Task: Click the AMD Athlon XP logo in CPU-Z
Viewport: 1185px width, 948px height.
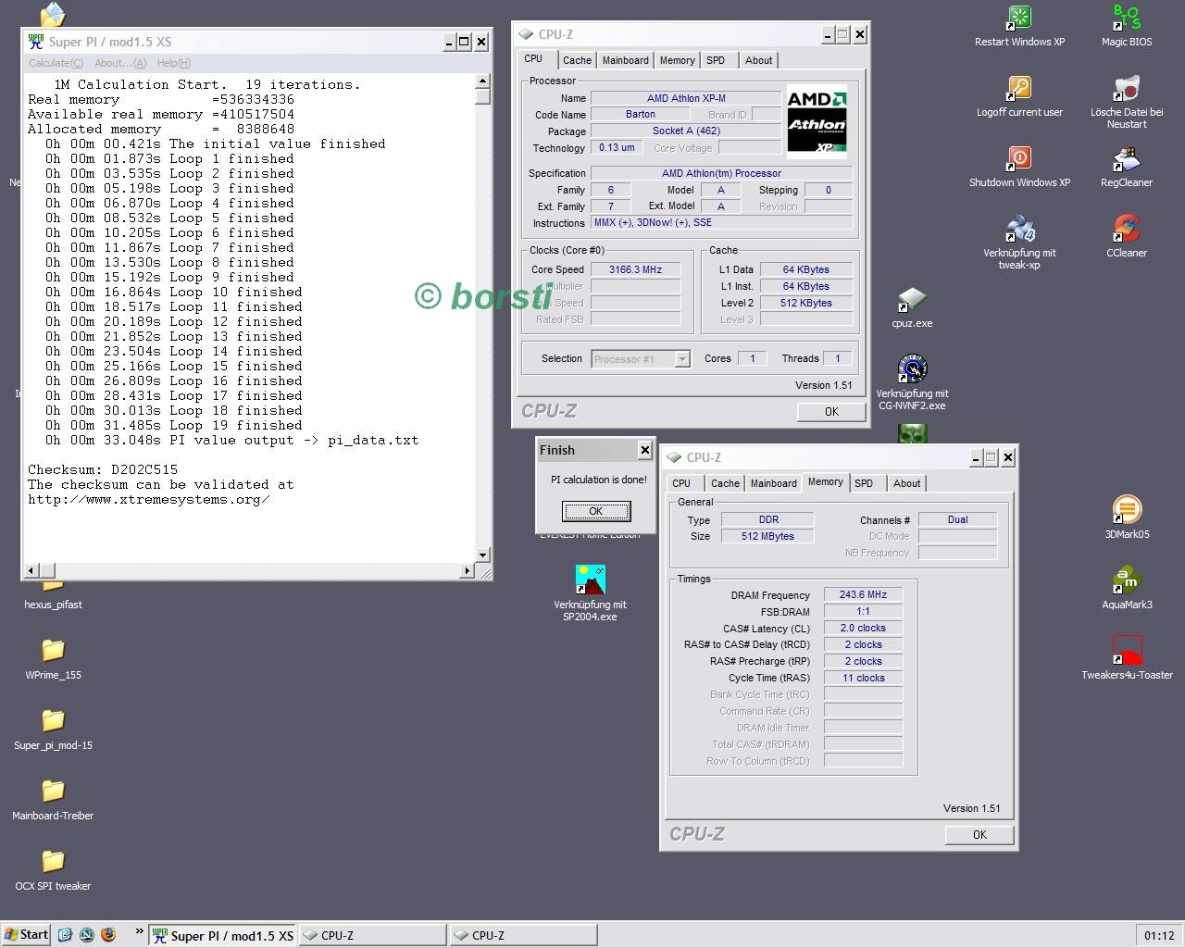Action: point(817,121)
